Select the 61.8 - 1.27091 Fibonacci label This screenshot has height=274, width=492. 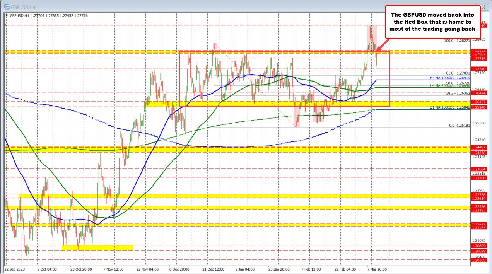click(458, 73)
